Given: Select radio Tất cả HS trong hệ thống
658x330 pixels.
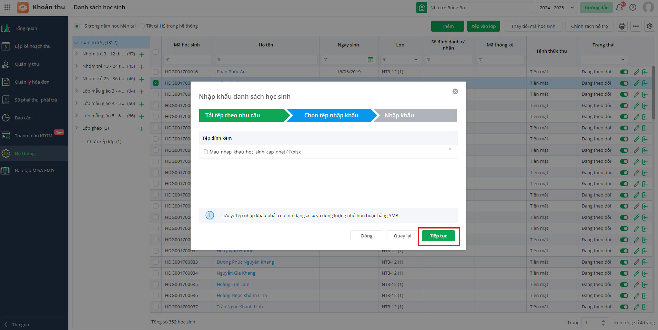Looking at the screenshot, I should [x=141, y=26].
